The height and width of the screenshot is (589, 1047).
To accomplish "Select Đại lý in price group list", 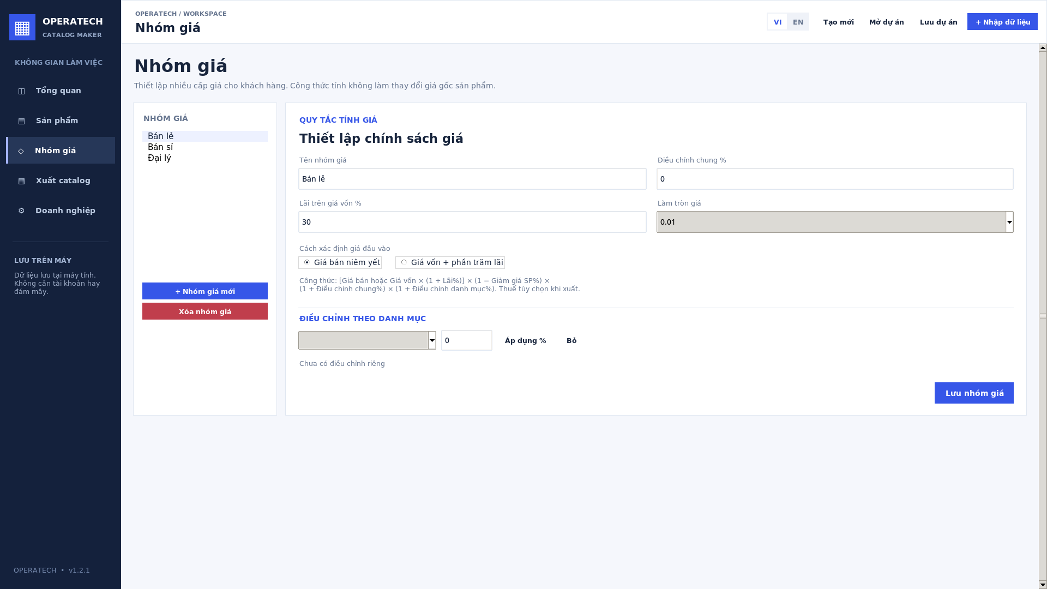I will [205, 158].
